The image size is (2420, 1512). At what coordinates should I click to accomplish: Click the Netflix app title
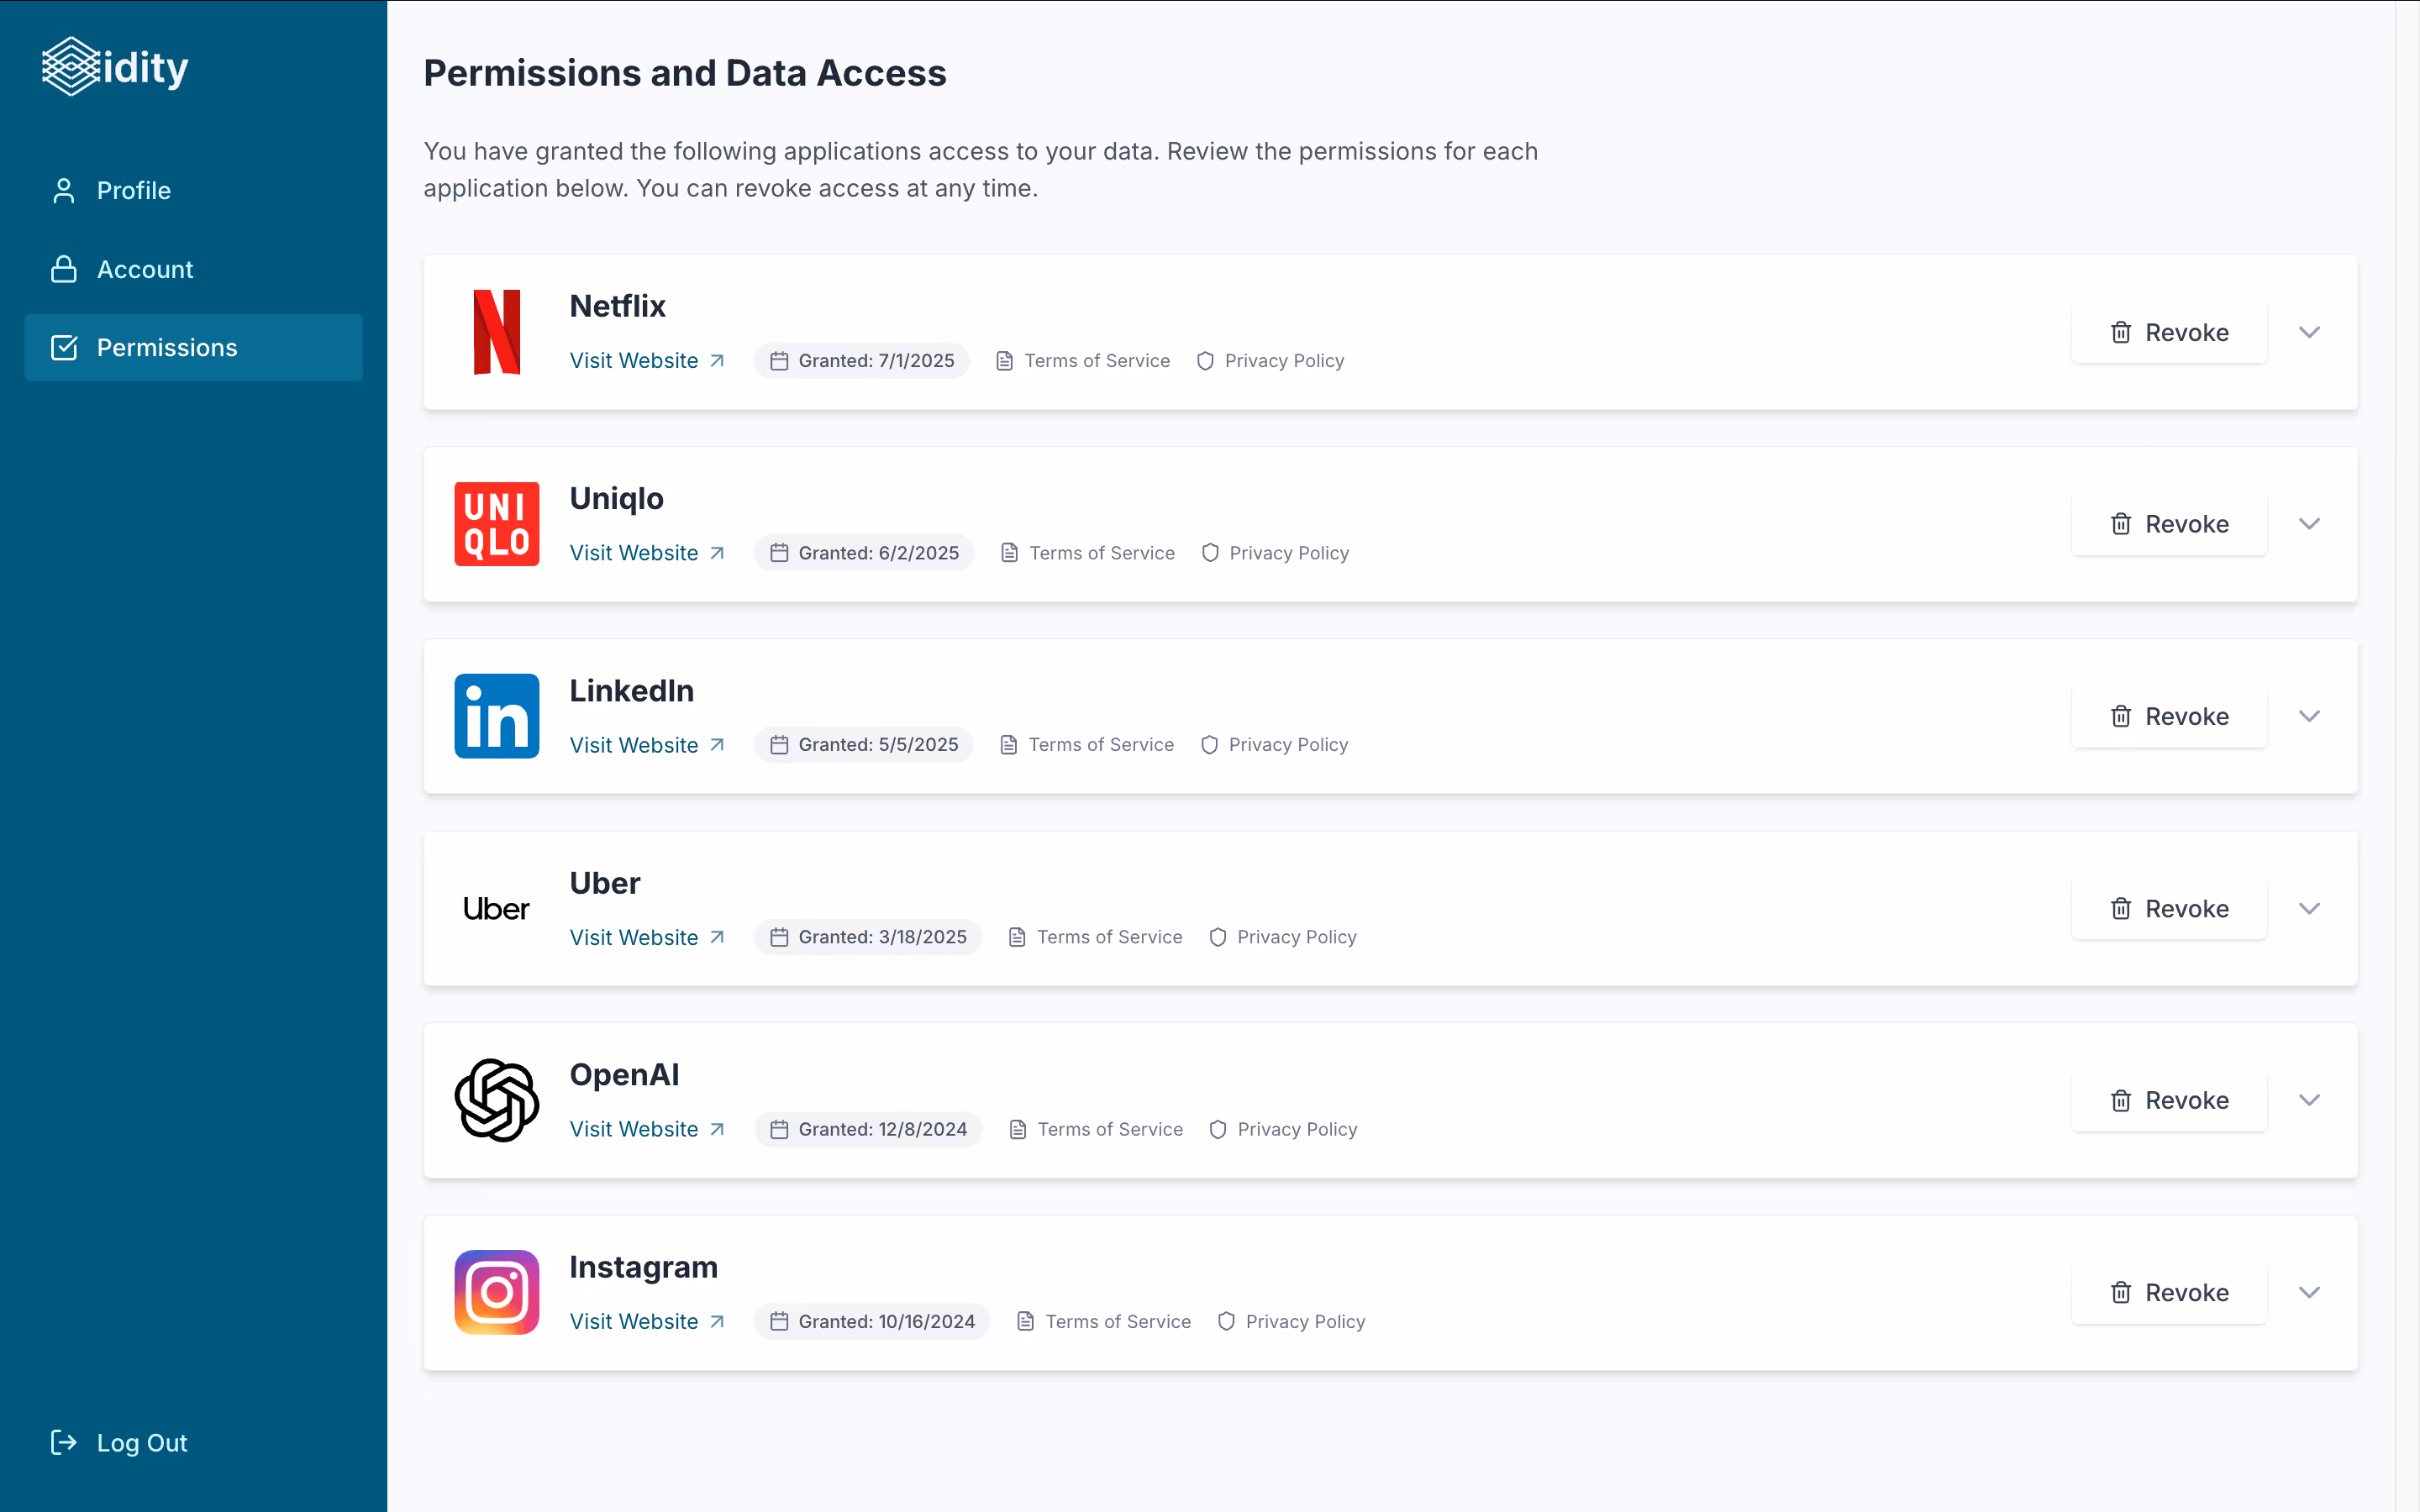pyautogui.click(x=617, y=306)
